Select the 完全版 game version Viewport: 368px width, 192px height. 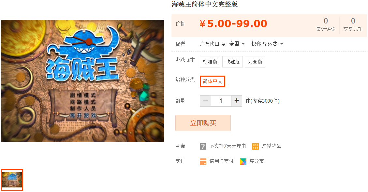pyautogui.click(x=255, y=62)
